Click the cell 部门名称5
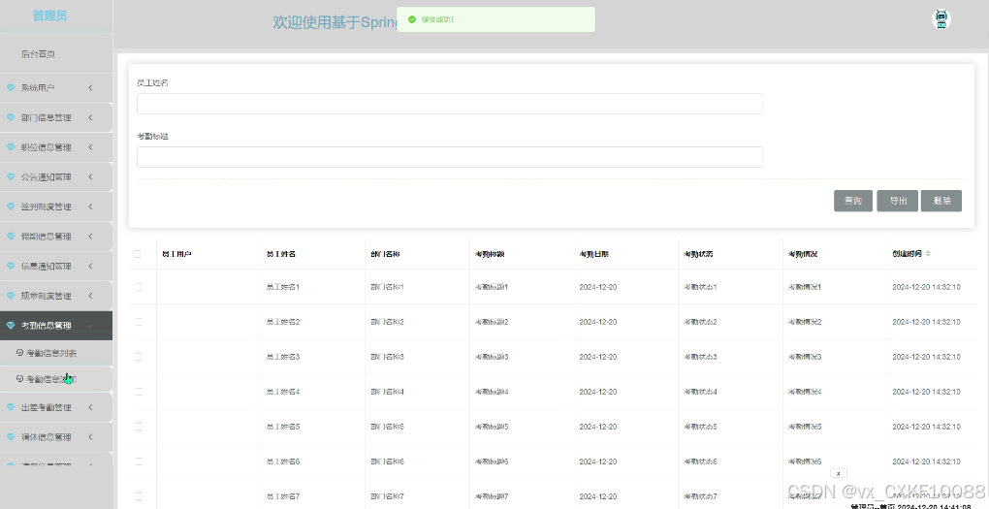The height and width of the screenshot is (509, 989). coord(387,427)
